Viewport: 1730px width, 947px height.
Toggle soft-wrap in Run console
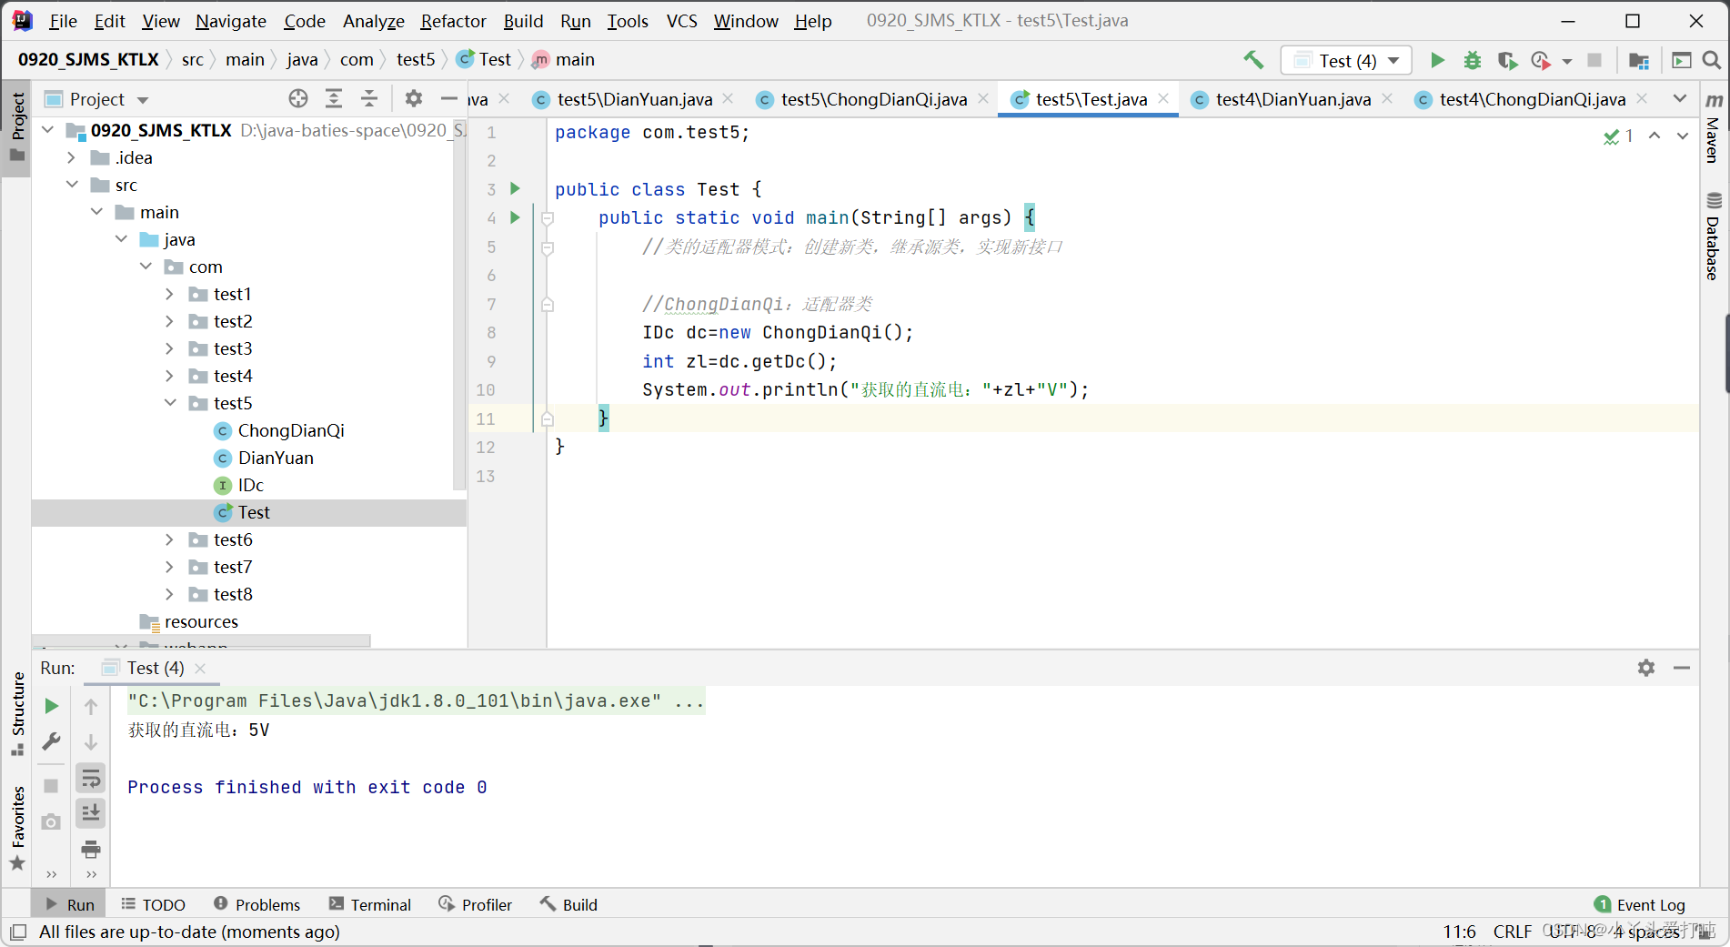click(x=91, y=779)
